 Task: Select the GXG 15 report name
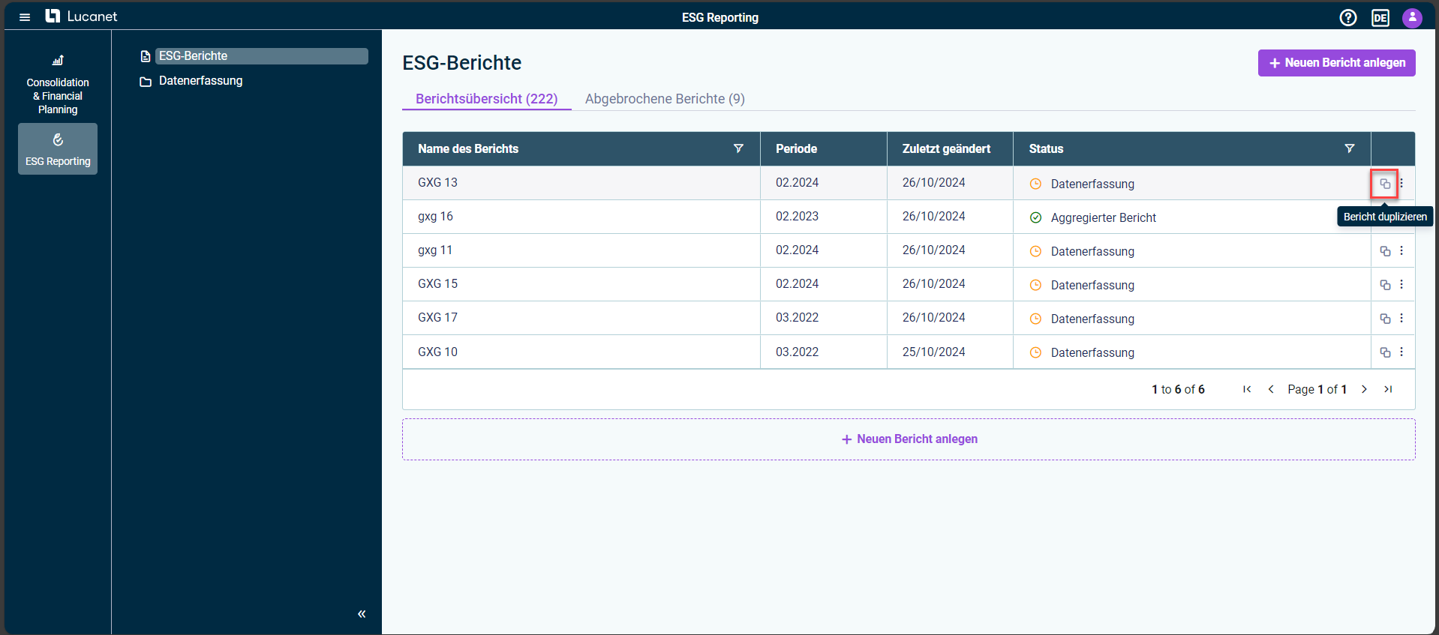[437, 283]
